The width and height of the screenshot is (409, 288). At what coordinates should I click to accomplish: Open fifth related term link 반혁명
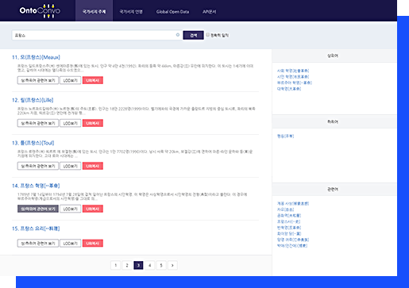click(x=289, y=228)
